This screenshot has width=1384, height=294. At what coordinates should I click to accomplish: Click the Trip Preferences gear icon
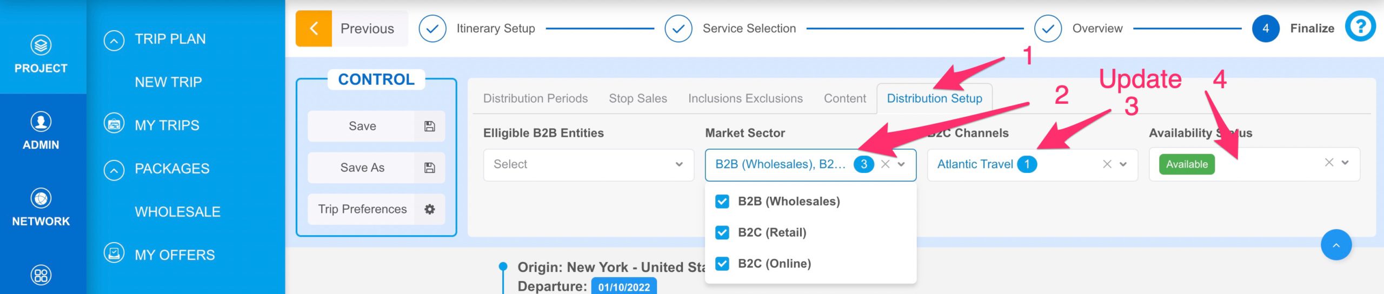430,209
